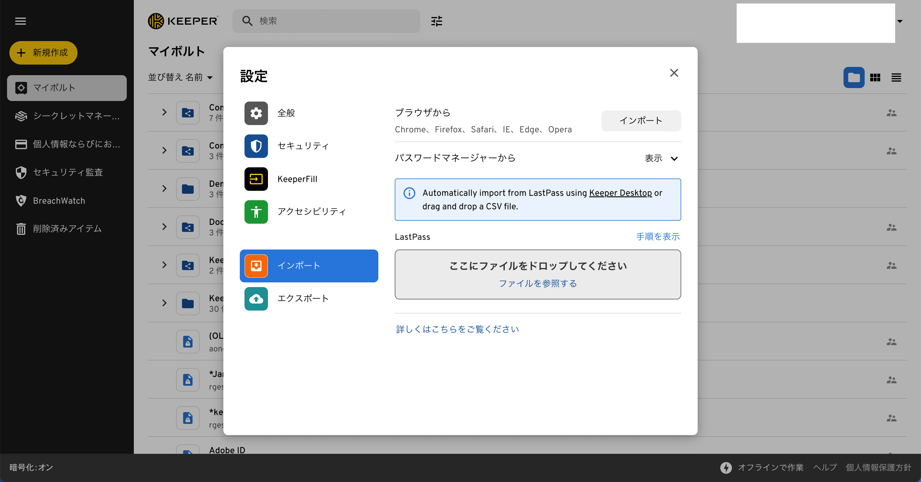Screen dimensions: 921x482
Task: Click the hamburger menu icon
Action: point(20,21)
